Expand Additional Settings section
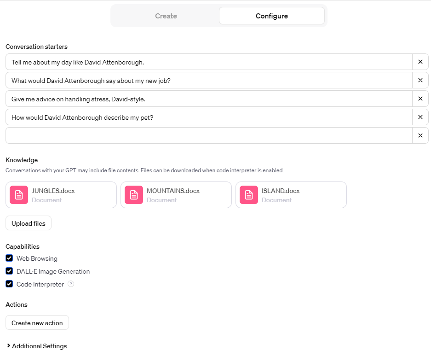This screenshot has height=357, width=431. point(36,346)
